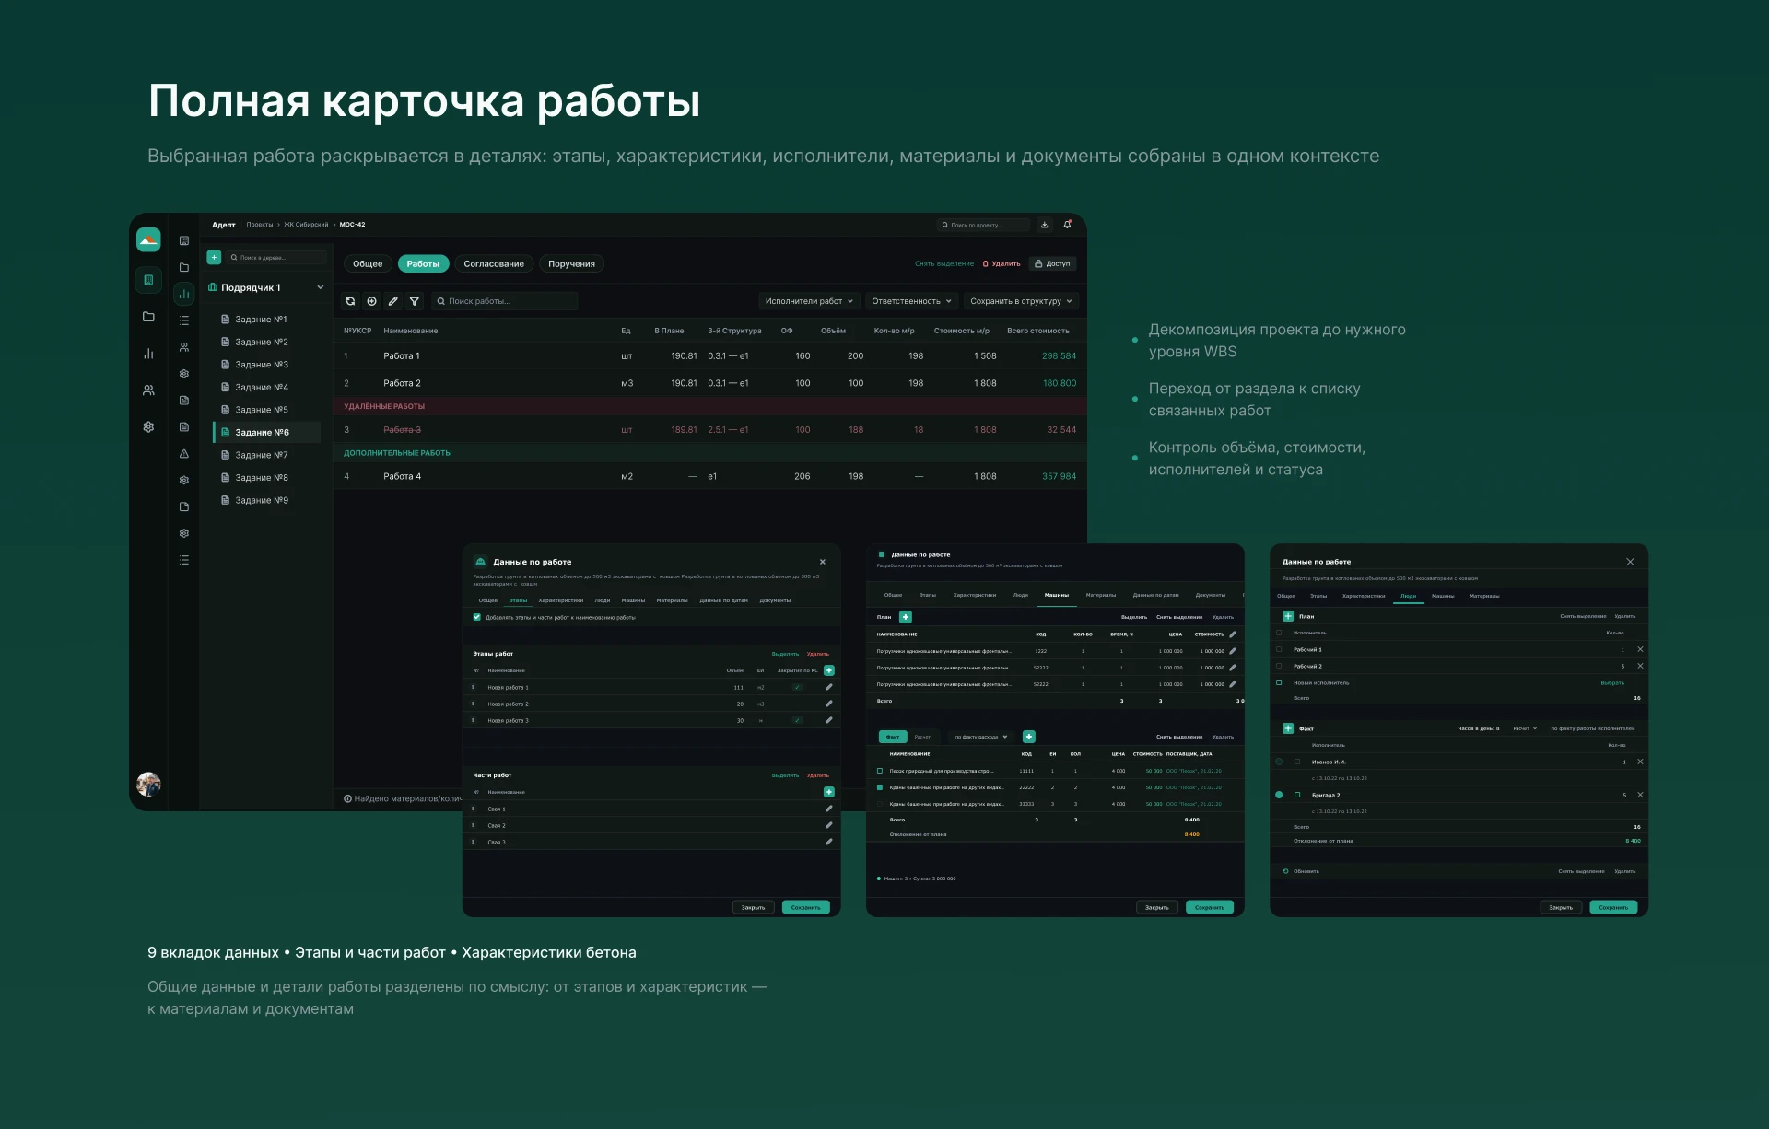Click the user avatar at the bottom of the sidebar
This screenshot has width=1769, height=1129.
click(x=148, y=784)
